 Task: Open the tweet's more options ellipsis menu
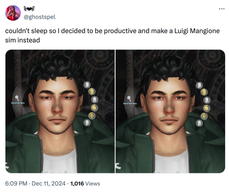(x=221, y=9)
